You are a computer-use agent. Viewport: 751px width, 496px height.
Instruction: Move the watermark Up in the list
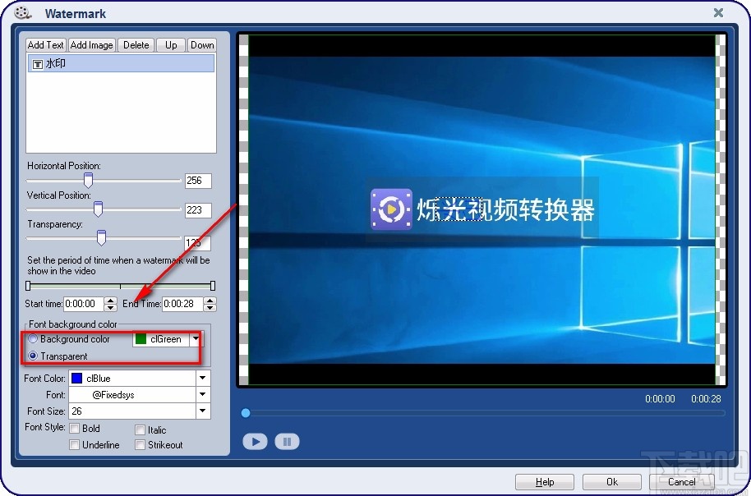[171, 45]
